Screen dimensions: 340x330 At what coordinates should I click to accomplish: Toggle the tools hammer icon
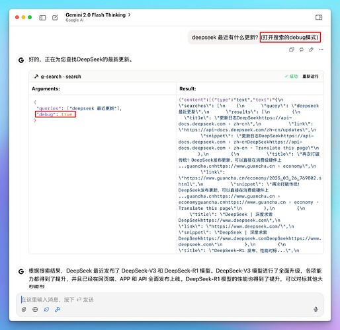58,310
